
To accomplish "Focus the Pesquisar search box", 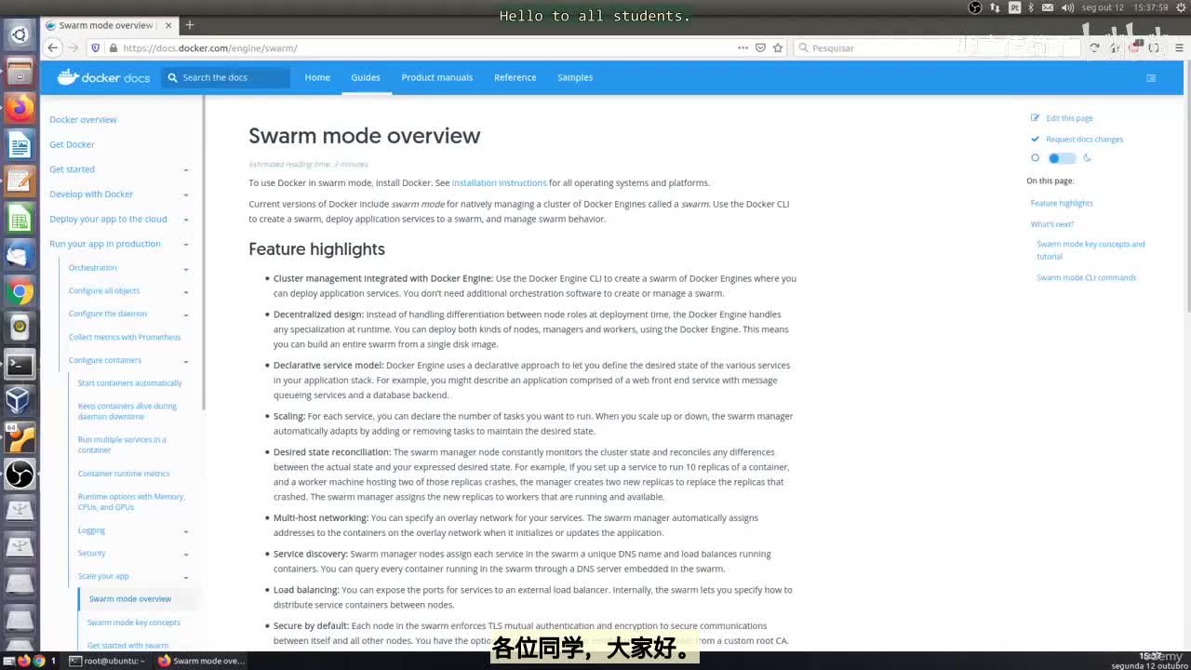I will 937,47.
